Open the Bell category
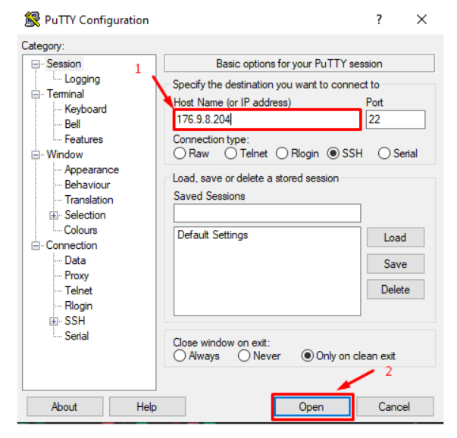Screen dimensions: 457x438 click(72, 124)
